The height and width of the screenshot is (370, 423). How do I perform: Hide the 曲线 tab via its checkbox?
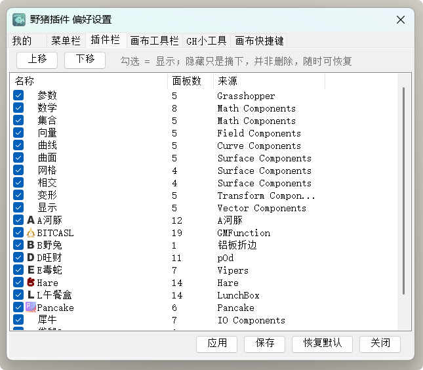pyautogui.click(x=18, y=145)
